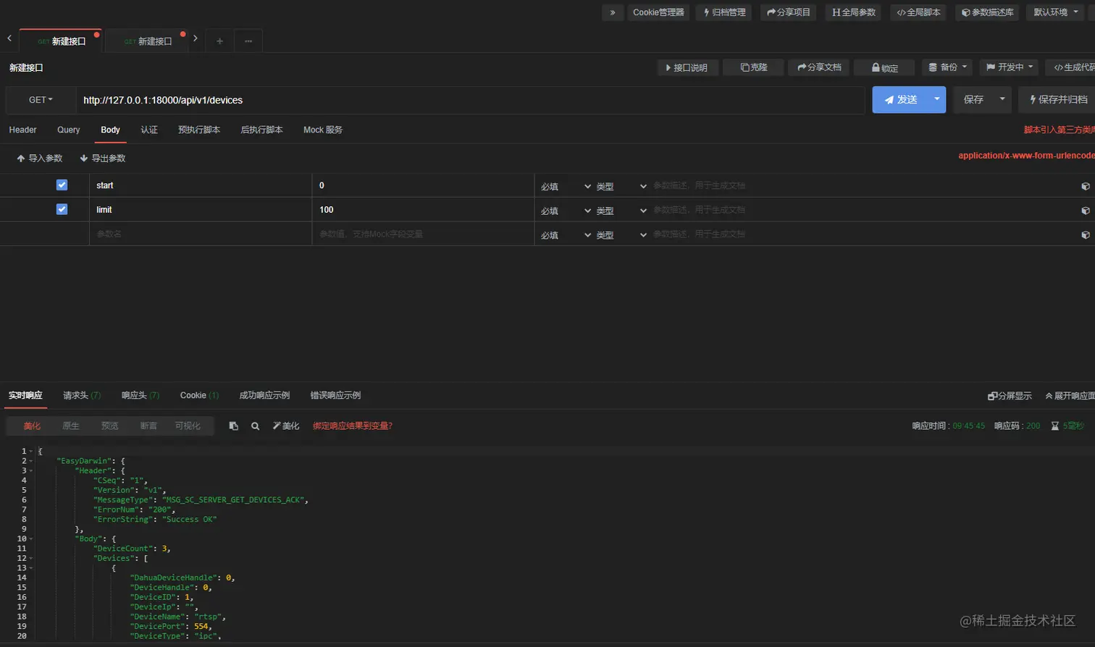
Task: Uncheck the start parameter checkbox
Action: (x=62, y=185)
